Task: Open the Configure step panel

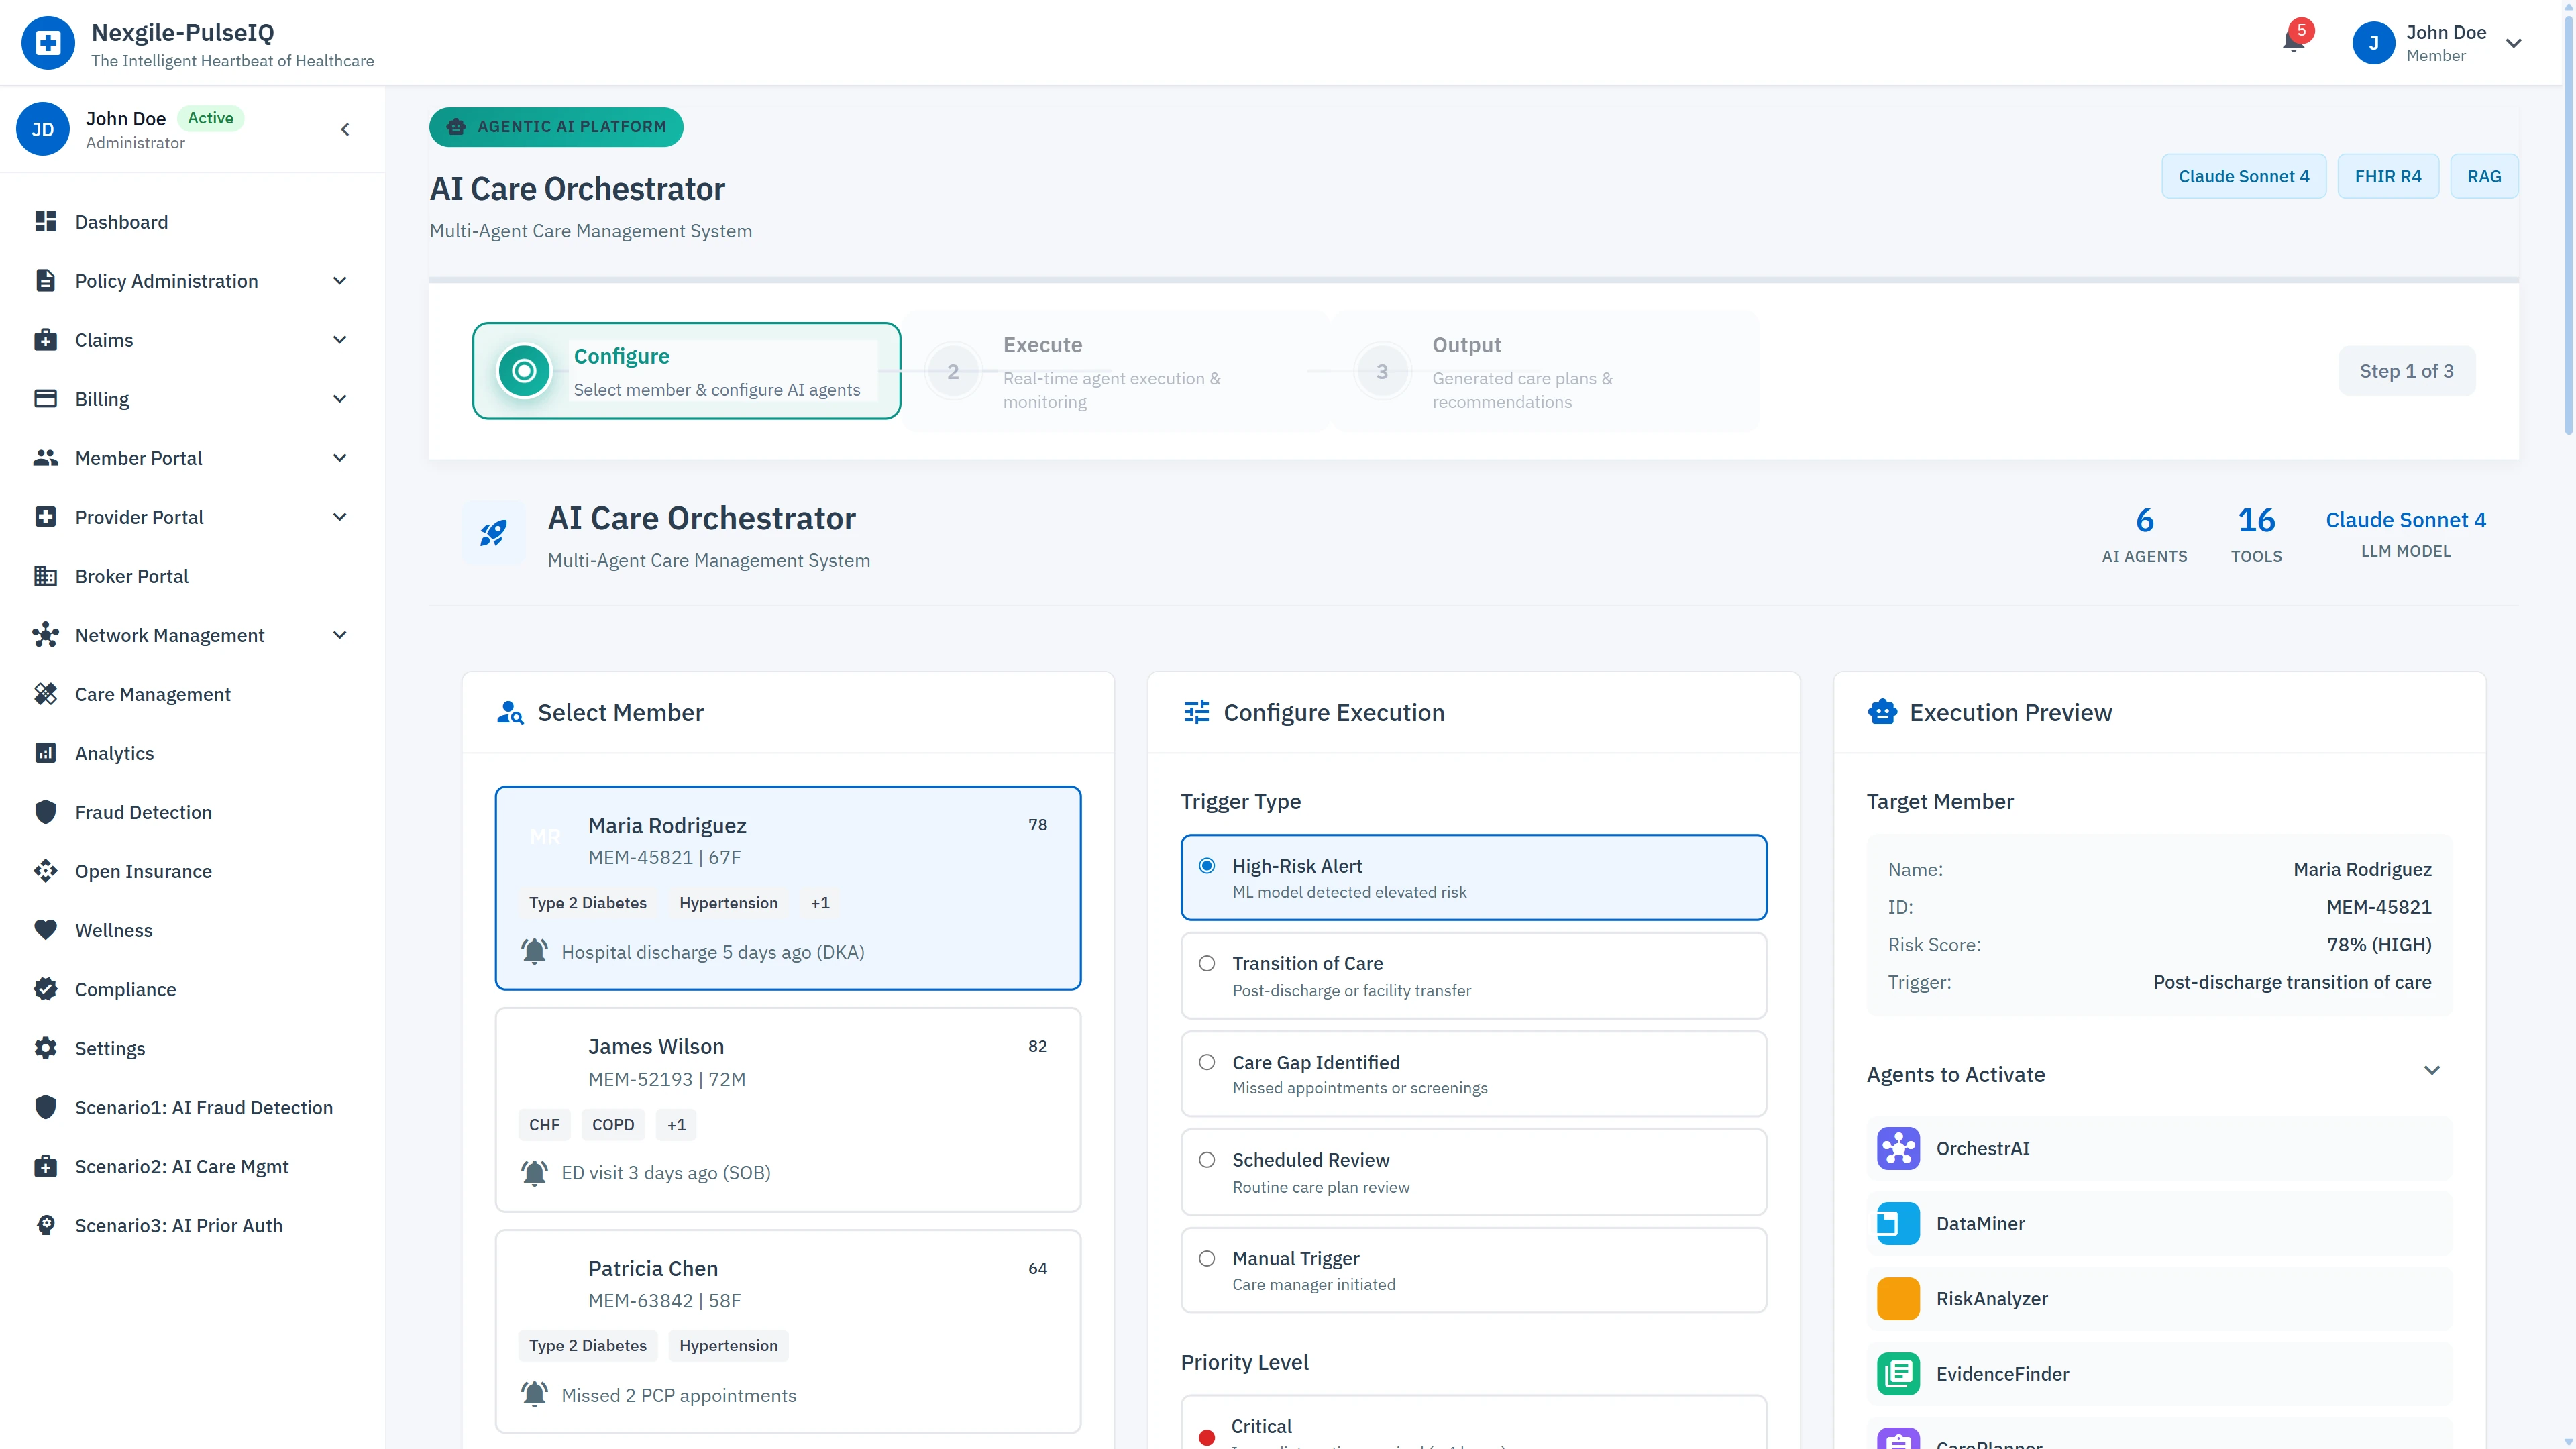Action: pyautogui.click(x=686, y=371)
